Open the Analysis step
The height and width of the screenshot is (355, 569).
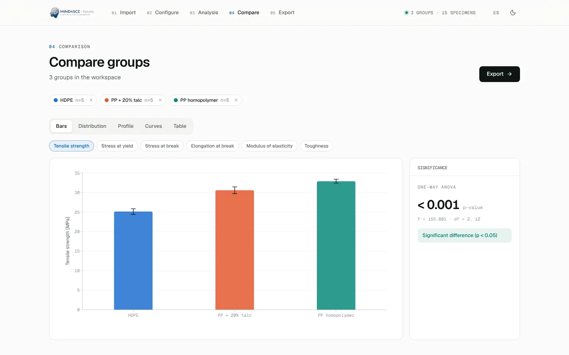[204, 13]
